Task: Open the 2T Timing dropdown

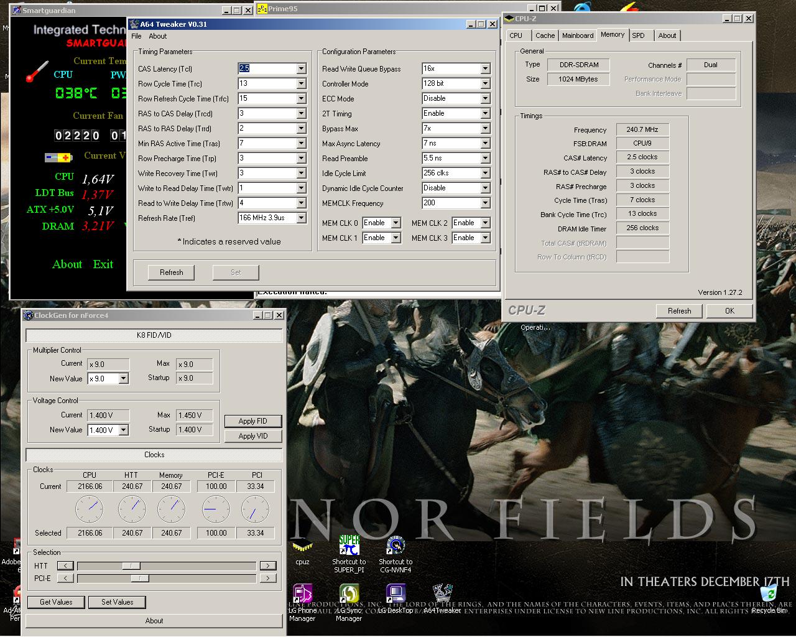Action: [x=485, y=113]
